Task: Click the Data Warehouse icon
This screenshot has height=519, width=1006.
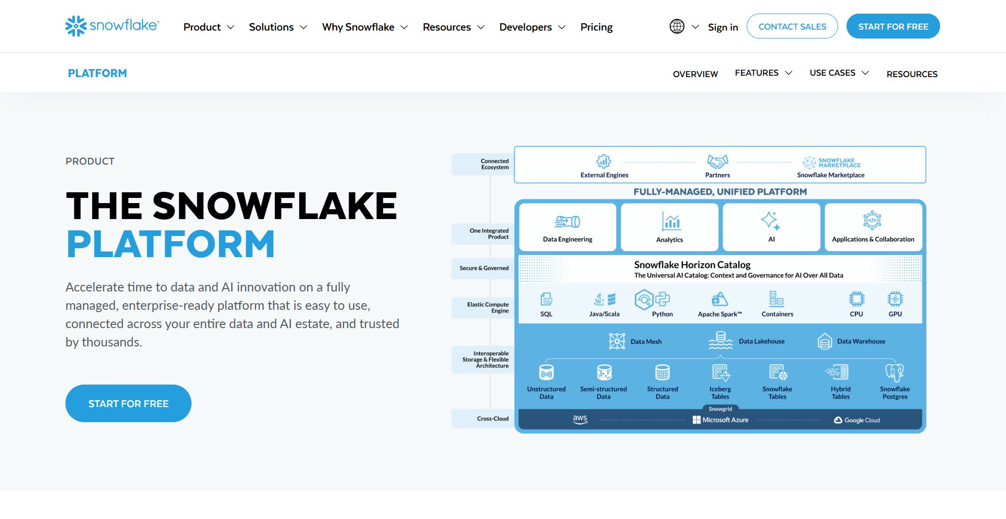Action: [x=824, y=340]
